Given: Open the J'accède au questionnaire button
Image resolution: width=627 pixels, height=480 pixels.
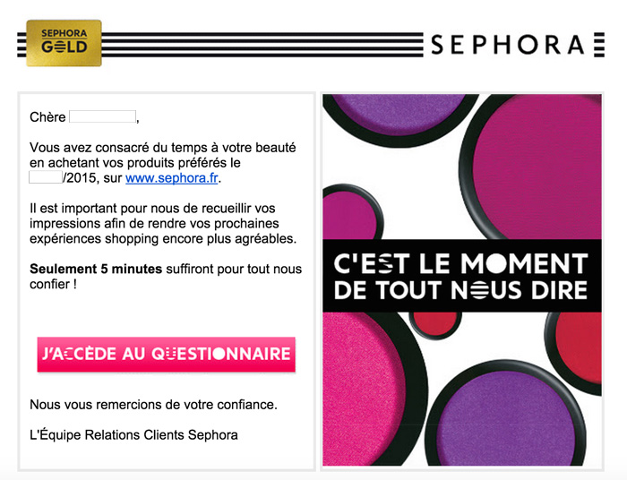Looking at the screenshot, I should (x=167, y=355).
